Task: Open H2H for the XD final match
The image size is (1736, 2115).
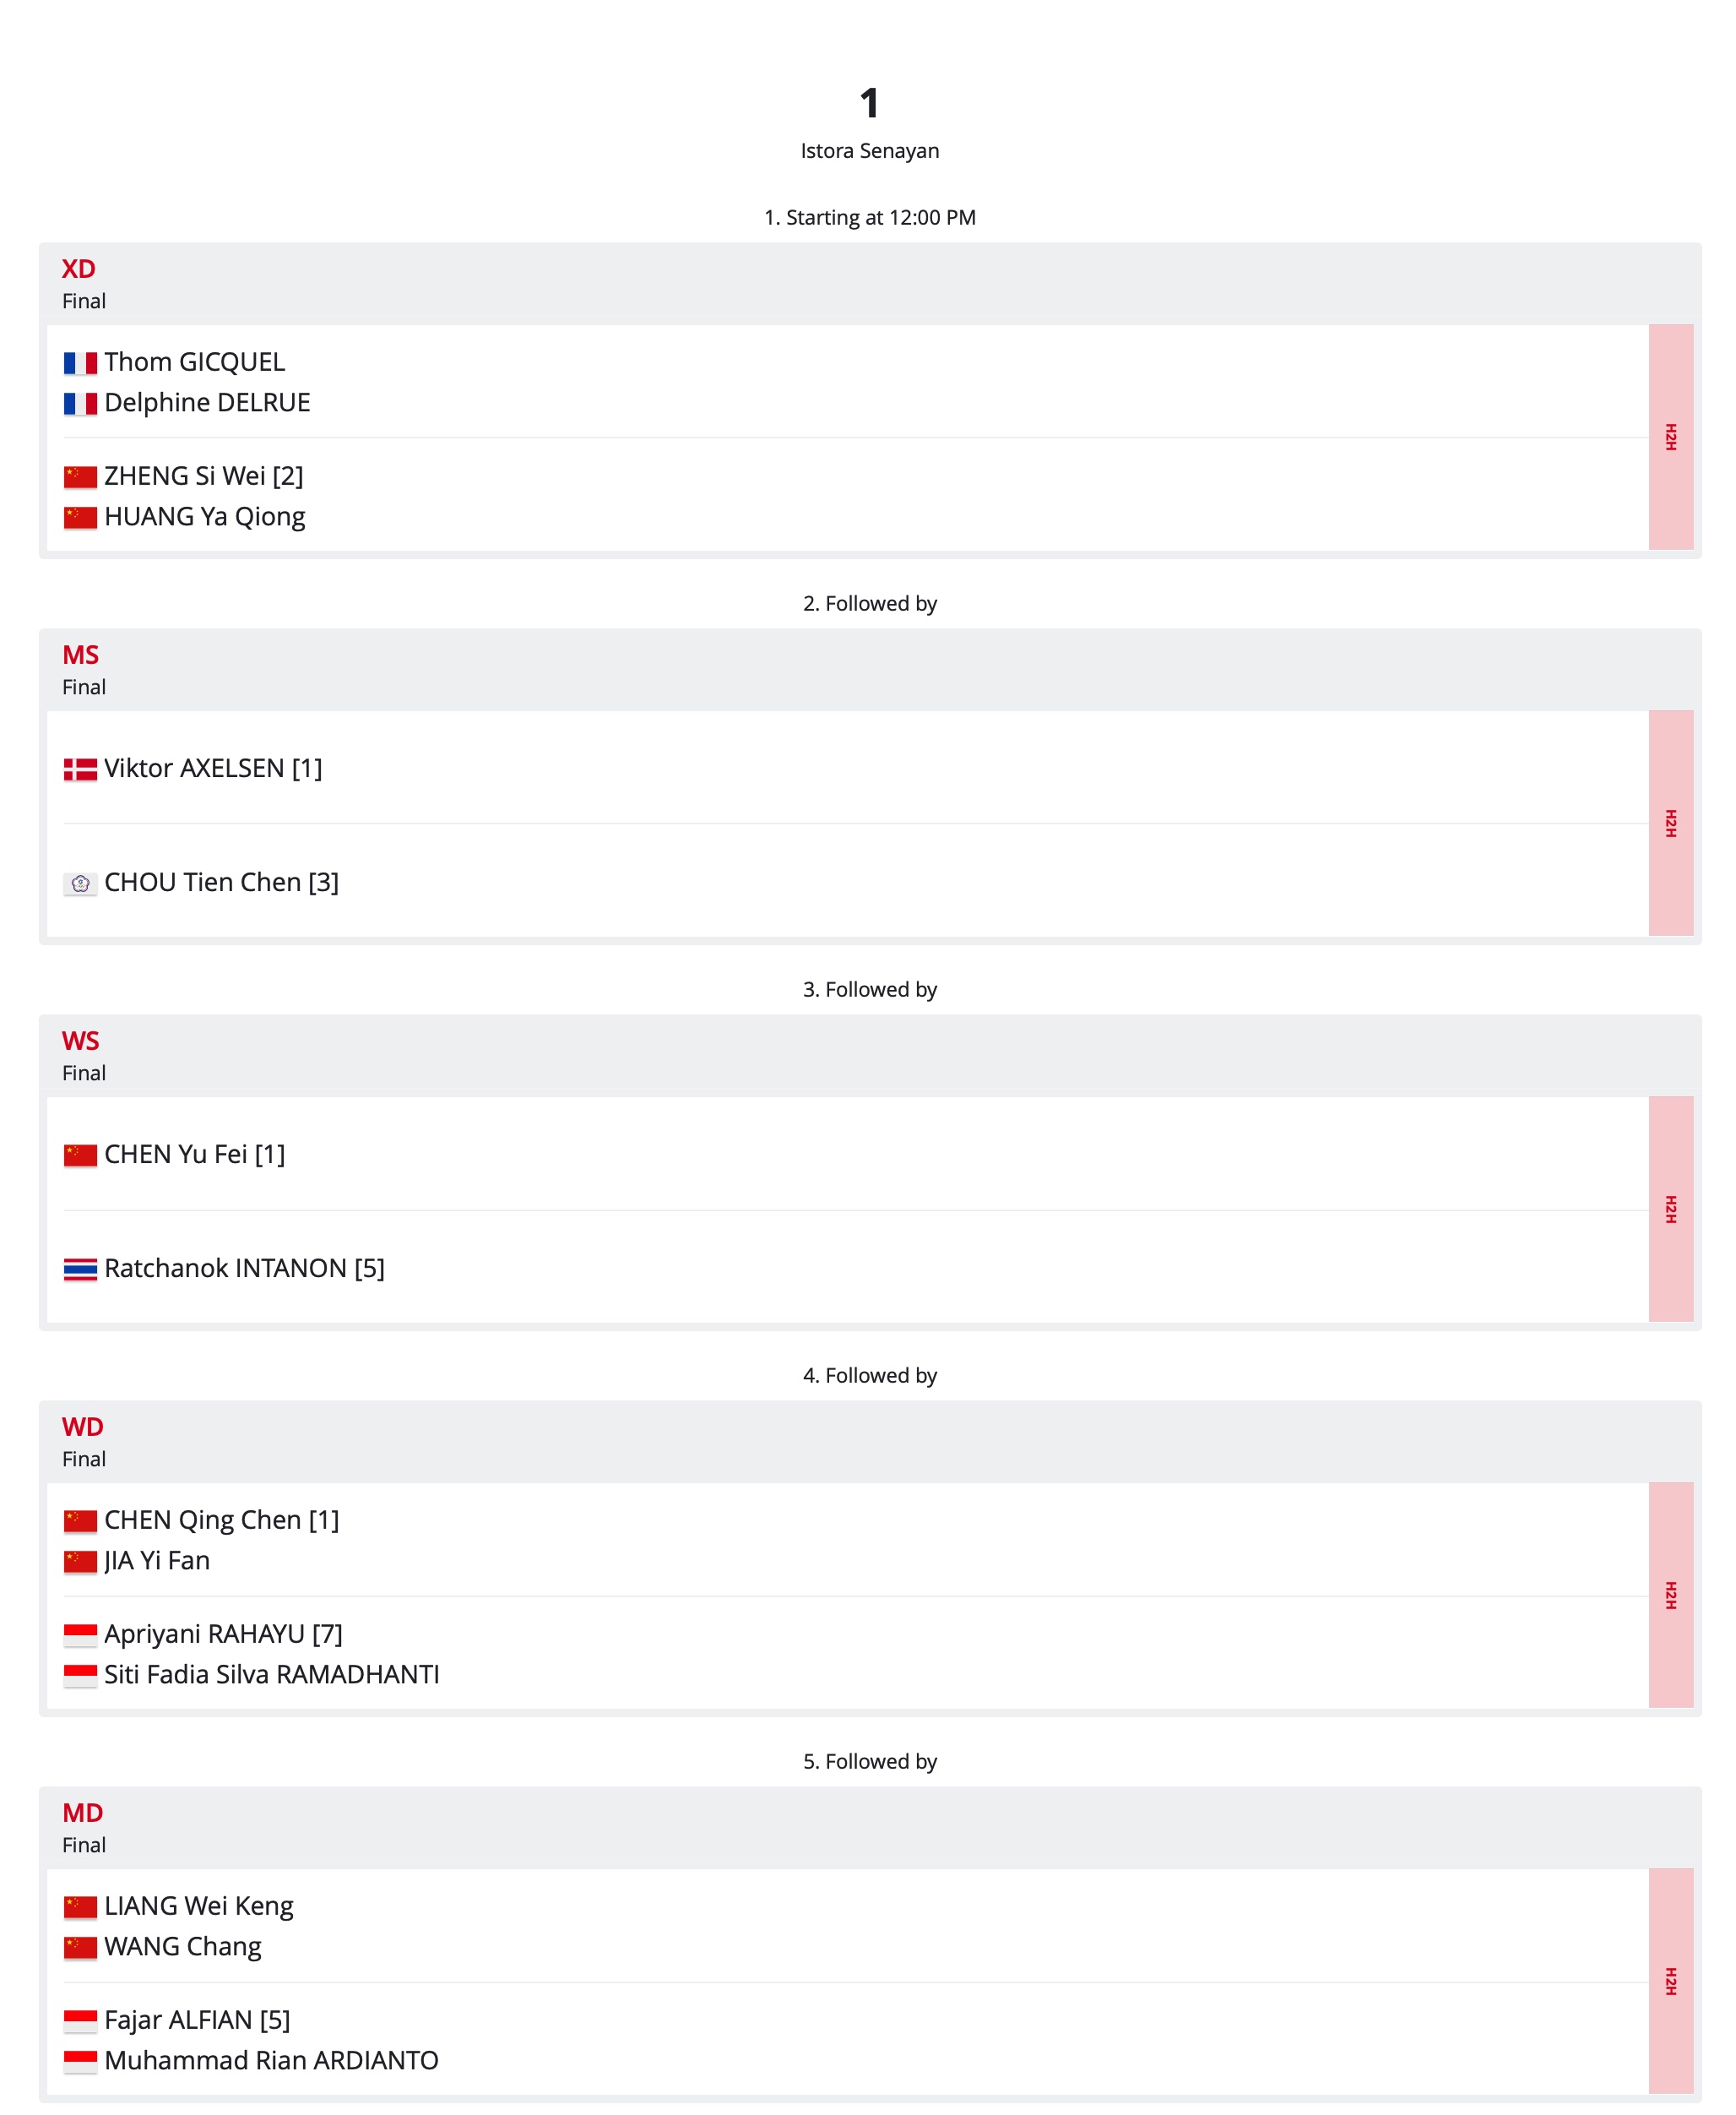Action: click(1670, 436)
